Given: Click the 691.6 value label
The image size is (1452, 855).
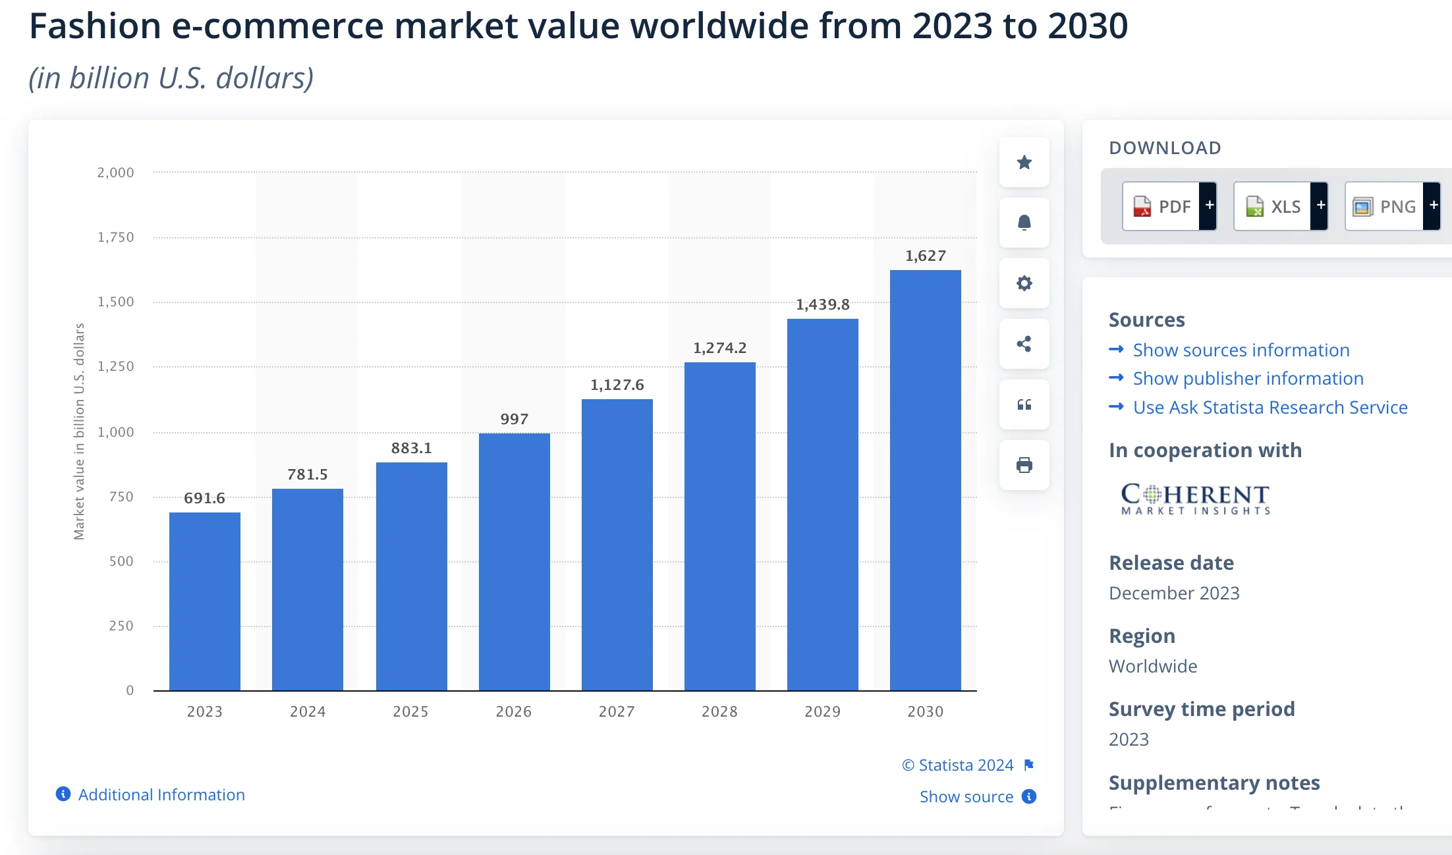Looking at the screenshot, I should click(204, 498).
